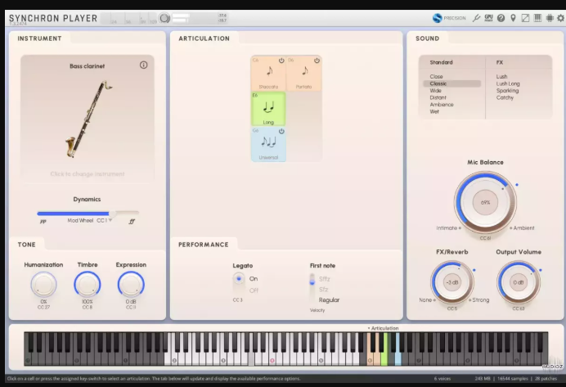The height and width of the screenshot is (387, 566).
Task: Open the tuning fork settings icon
Action: (x=476, y=18)
